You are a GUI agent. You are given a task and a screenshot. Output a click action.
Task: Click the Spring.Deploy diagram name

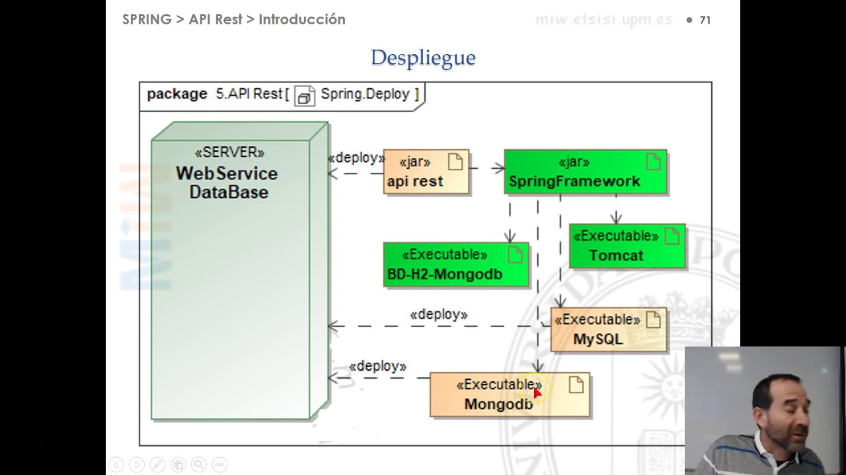[x=365, y=94]
